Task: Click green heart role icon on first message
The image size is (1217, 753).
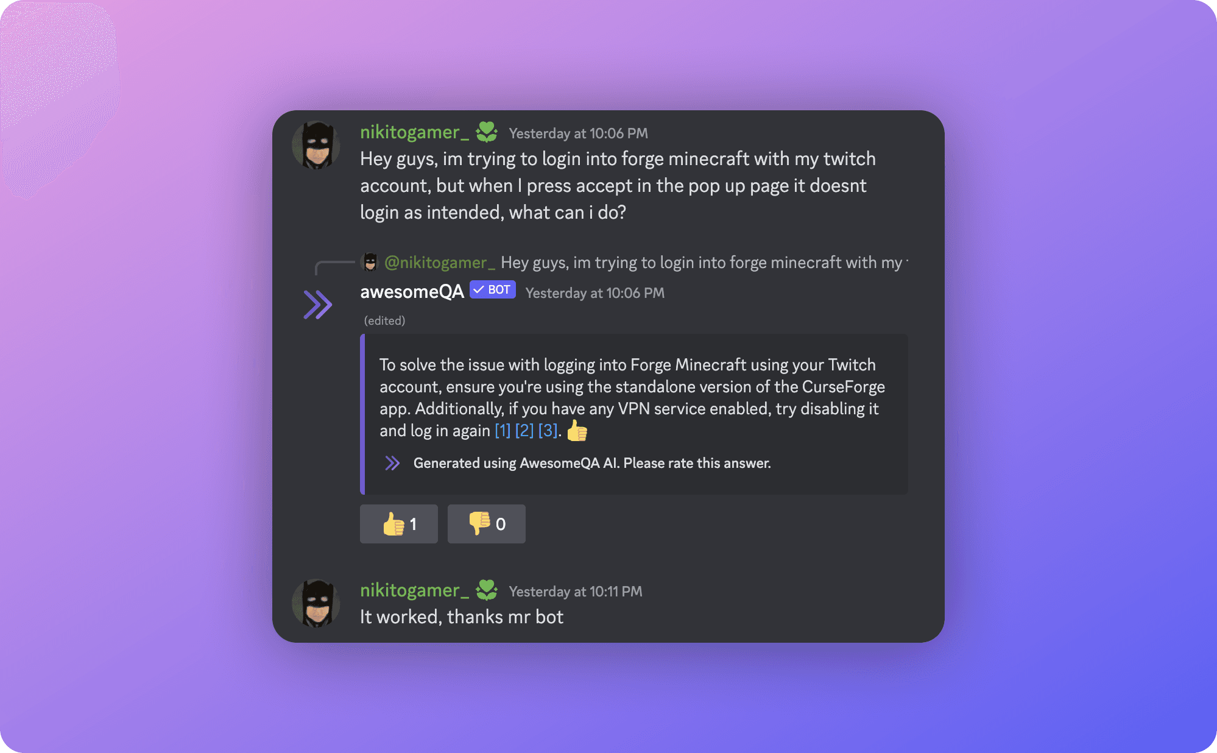Action: [486, 132]
